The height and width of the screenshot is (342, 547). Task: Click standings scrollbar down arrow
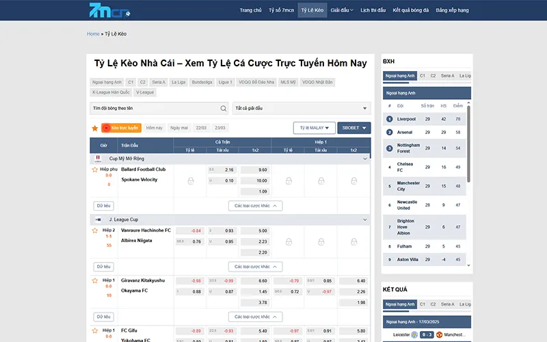pyautogui.click(x=468, y=265)
